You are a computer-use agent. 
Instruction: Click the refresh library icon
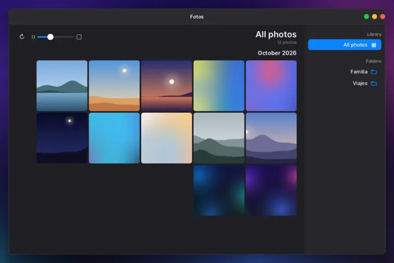coord(22,37)
